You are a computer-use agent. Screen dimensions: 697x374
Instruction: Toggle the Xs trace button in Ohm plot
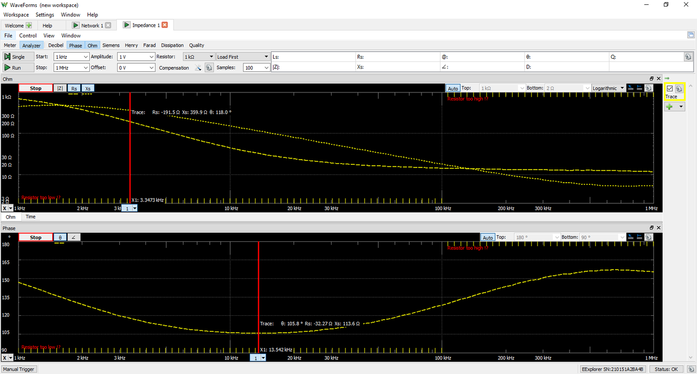(88, 88)
